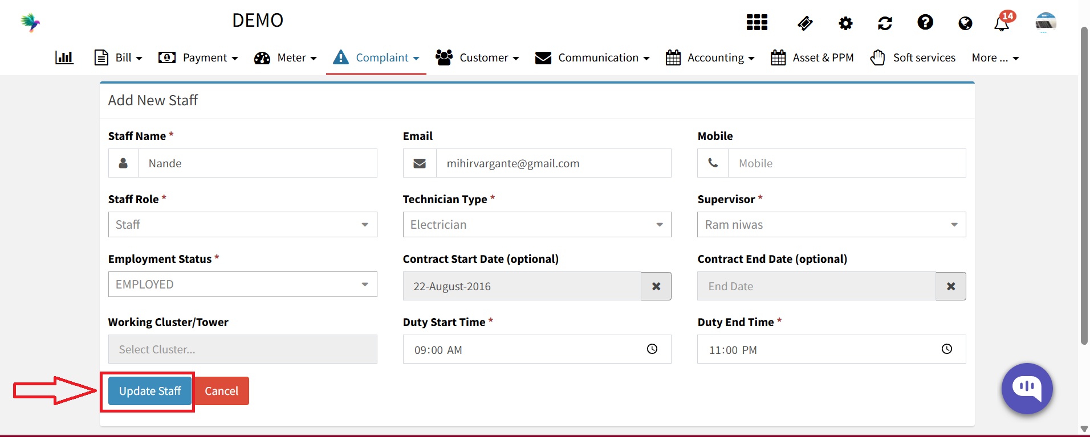The height and width of the screenshot is (437, 1090).
Task: Open the Complaint menu
Action: (x=376, y=57)
